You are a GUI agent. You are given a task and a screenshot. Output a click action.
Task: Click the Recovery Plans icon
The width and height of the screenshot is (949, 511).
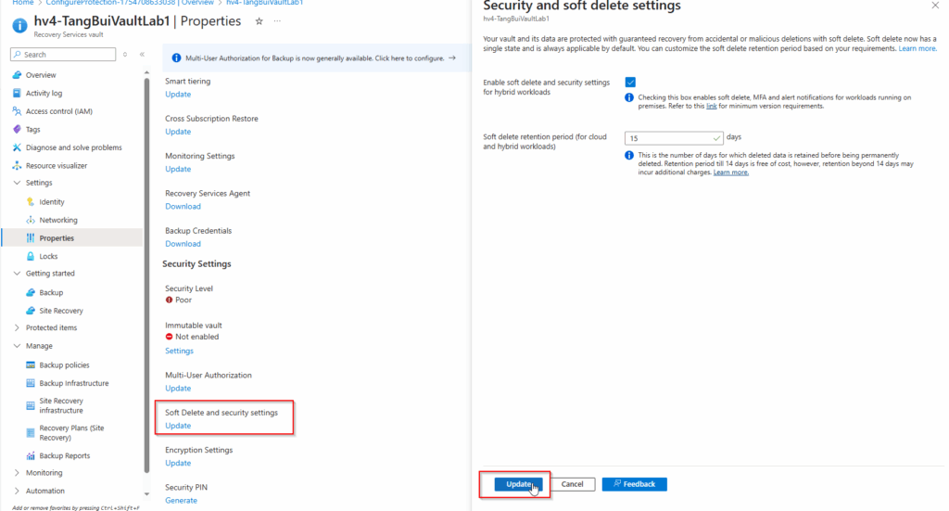tap(31, 433)
